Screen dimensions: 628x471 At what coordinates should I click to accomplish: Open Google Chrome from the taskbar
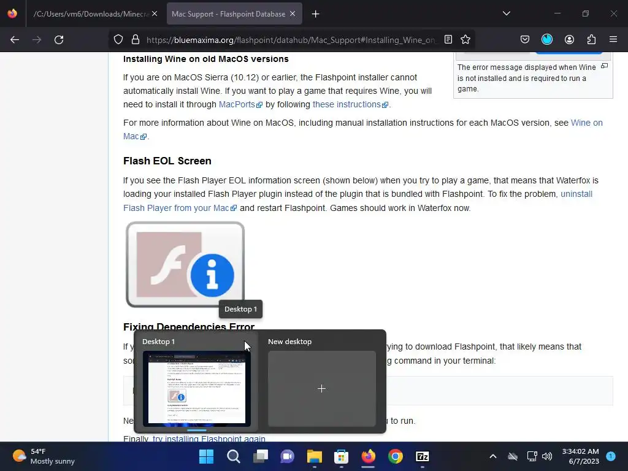396,456
